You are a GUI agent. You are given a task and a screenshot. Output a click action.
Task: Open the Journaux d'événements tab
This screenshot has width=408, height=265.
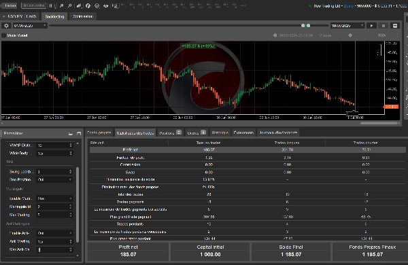pos(278,132)
